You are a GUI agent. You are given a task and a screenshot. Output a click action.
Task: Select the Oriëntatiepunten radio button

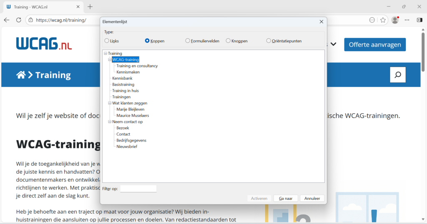(269, 41)
